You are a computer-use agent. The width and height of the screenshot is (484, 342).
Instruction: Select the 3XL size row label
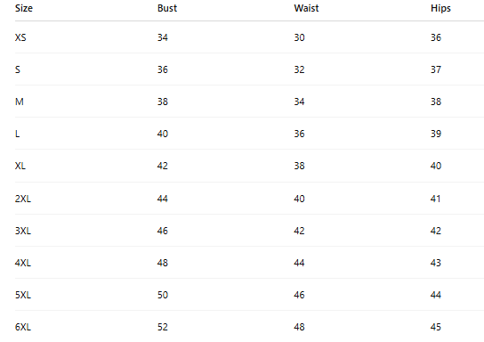23,231
